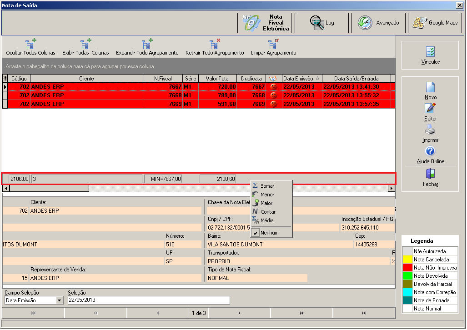467x330 pixels.
Task: Open the Log viewer
Action: point(321,23)
